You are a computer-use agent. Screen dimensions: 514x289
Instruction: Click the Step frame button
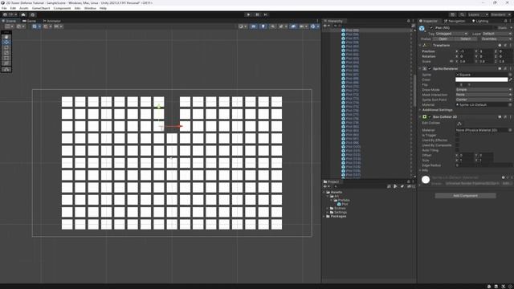click(x=266, y=14)
